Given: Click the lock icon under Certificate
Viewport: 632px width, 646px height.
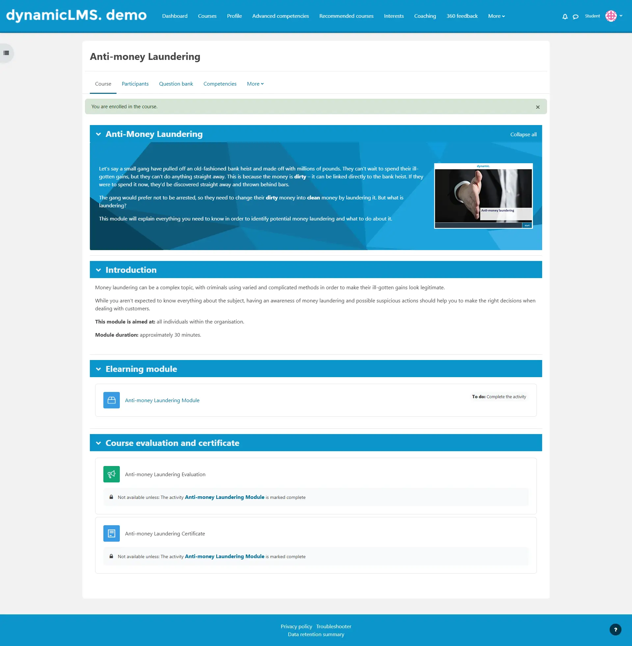Looking at the screenshot, I should click(111, 556).
